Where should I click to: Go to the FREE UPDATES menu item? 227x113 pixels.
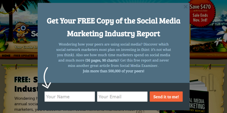coord(24,56)
